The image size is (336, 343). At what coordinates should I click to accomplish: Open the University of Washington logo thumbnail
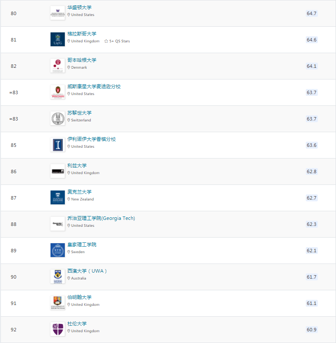(x=57, y=13)
